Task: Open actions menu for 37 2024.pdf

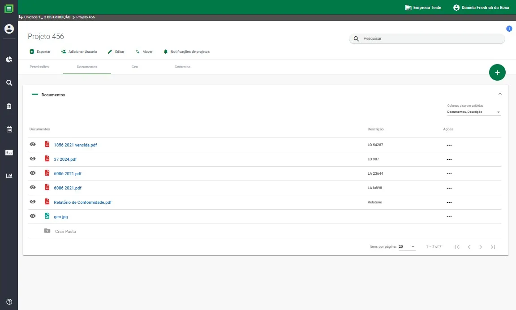Action: [x=449, y=159]
